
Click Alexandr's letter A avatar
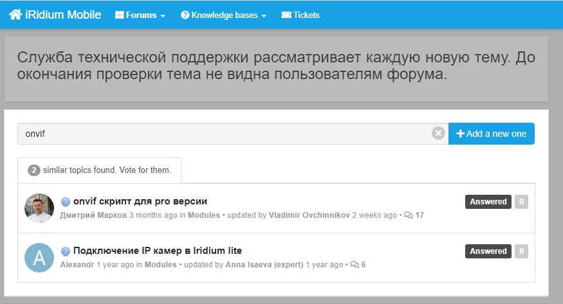[x=39, y=258]
